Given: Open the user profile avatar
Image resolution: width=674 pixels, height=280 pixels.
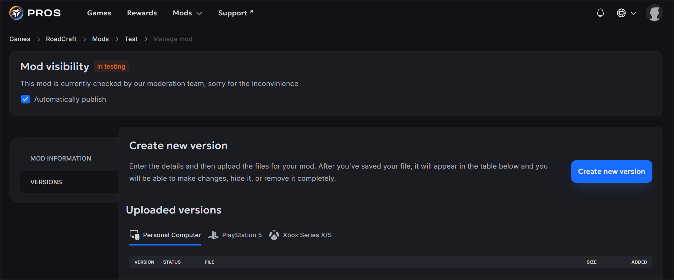Looking at the screenshot, I should pos(654,13).
